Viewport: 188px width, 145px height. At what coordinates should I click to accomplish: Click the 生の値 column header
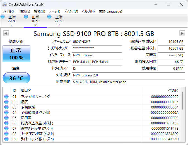[160, 90]
